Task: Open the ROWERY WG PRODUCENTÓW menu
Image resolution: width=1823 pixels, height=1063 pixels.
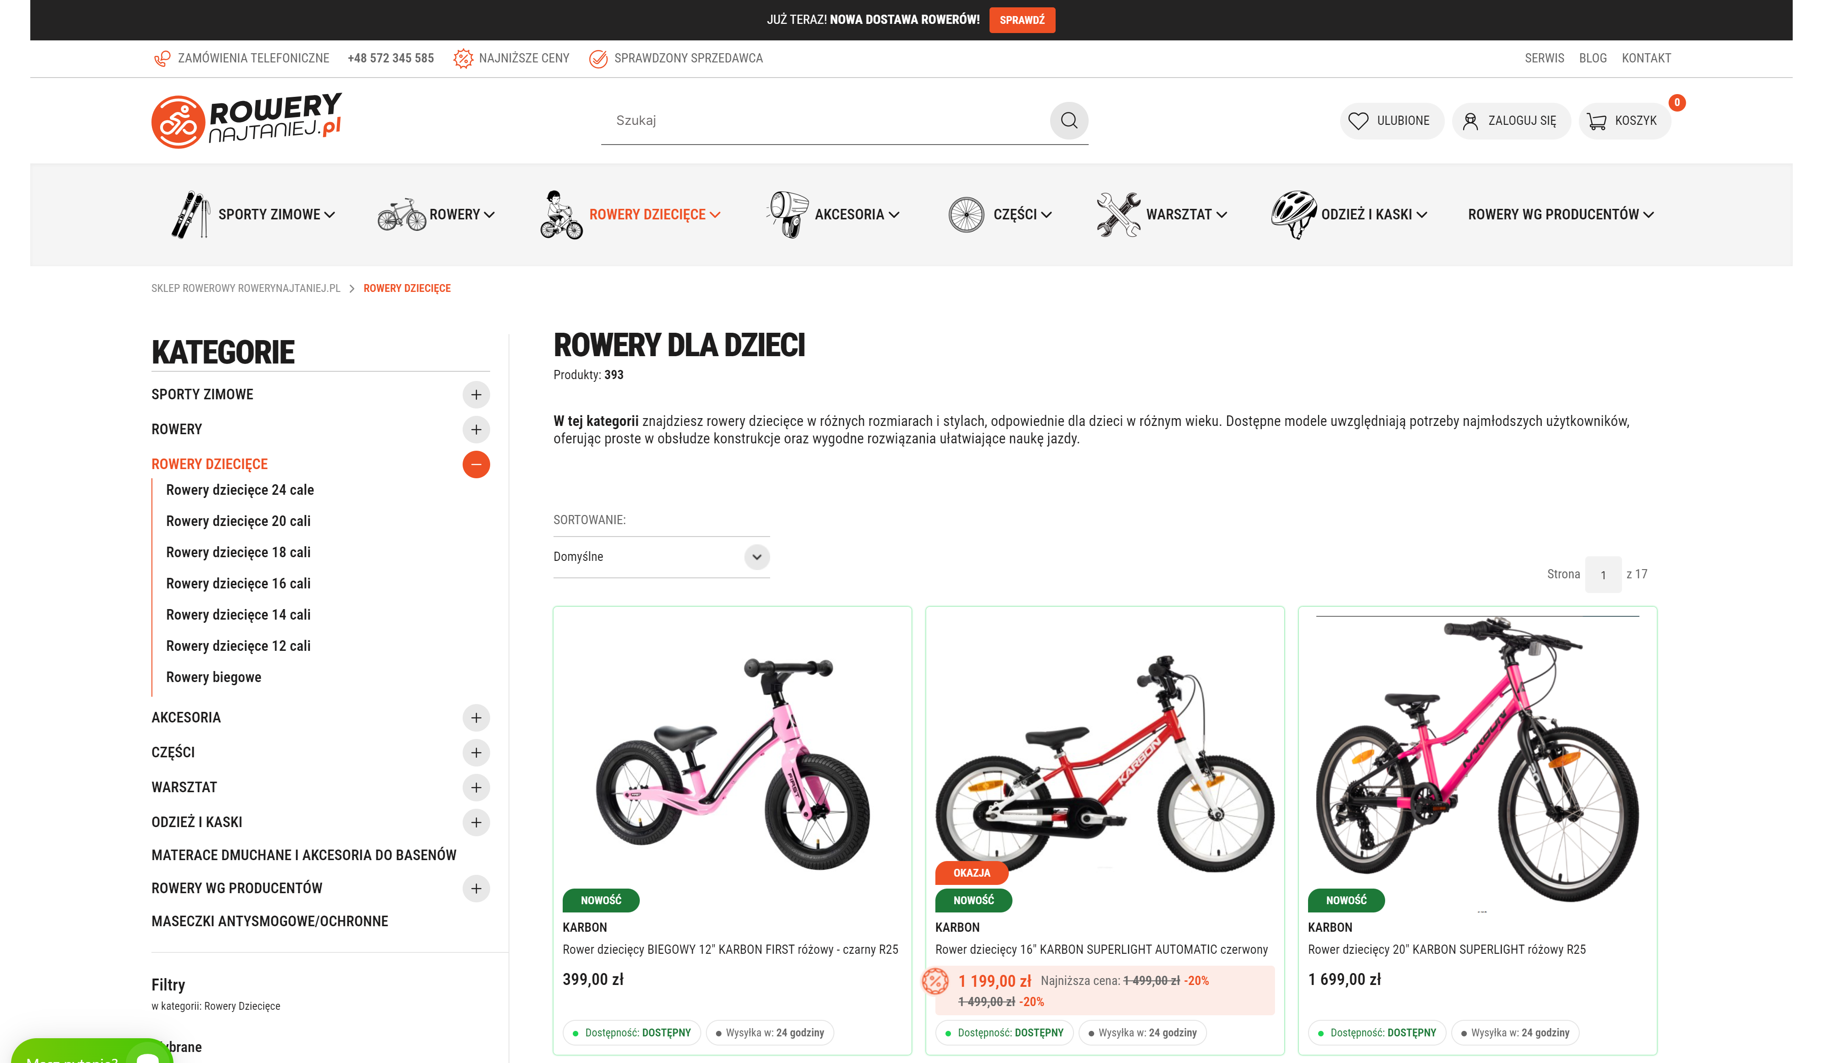Action: click(x=1560, y=214)
